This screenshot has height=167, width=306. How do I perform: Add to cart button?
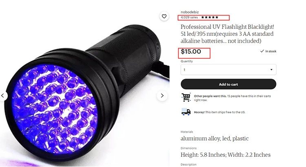tap(228, 84)
